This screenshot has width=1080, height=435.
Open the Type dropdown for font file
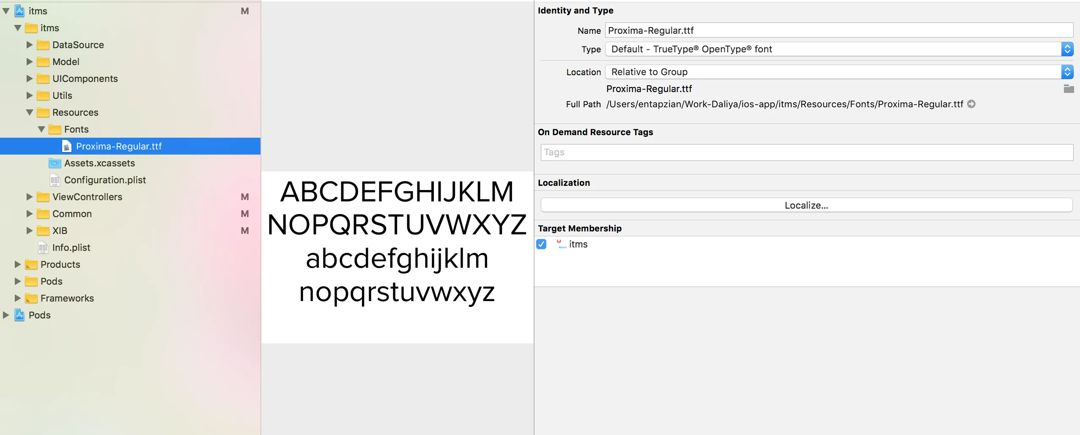tap(839, 49)
